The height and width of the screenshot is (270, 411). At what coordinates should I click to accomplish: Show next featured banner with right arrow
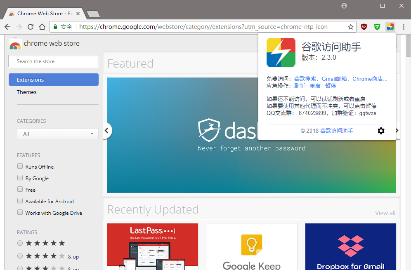pyautogui.click(x=397, y=130)
